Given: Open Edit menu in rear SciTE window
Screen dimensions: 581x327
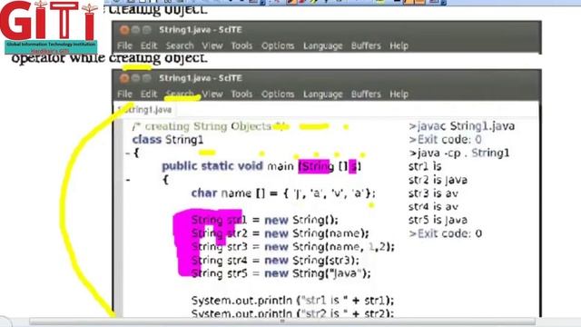Looking at the screenshot, I should (x=149, y=45).
